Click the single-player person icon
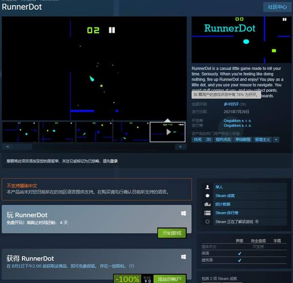Screen dimensions: 293x283 click(x=208, y=187)
